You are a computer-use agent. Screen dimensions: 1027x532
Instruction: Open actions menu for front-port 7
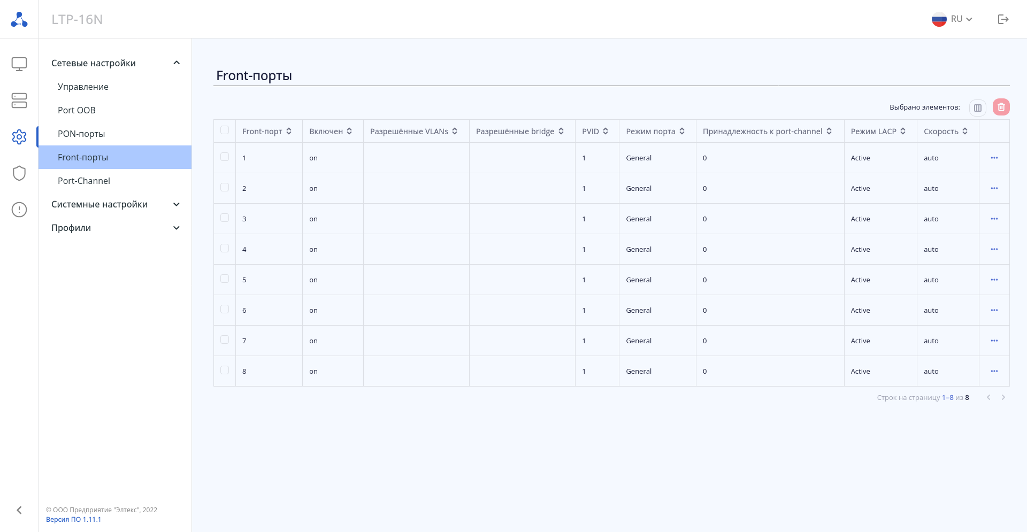click(x=994, y=341)
